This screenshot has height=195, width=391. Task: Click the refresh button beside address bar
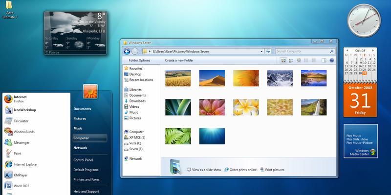[x=268, y=51]
